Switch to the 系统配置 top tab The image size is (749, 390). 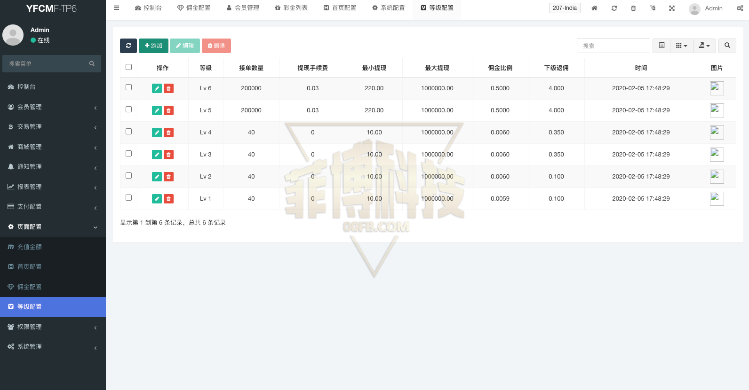(389, 8)
